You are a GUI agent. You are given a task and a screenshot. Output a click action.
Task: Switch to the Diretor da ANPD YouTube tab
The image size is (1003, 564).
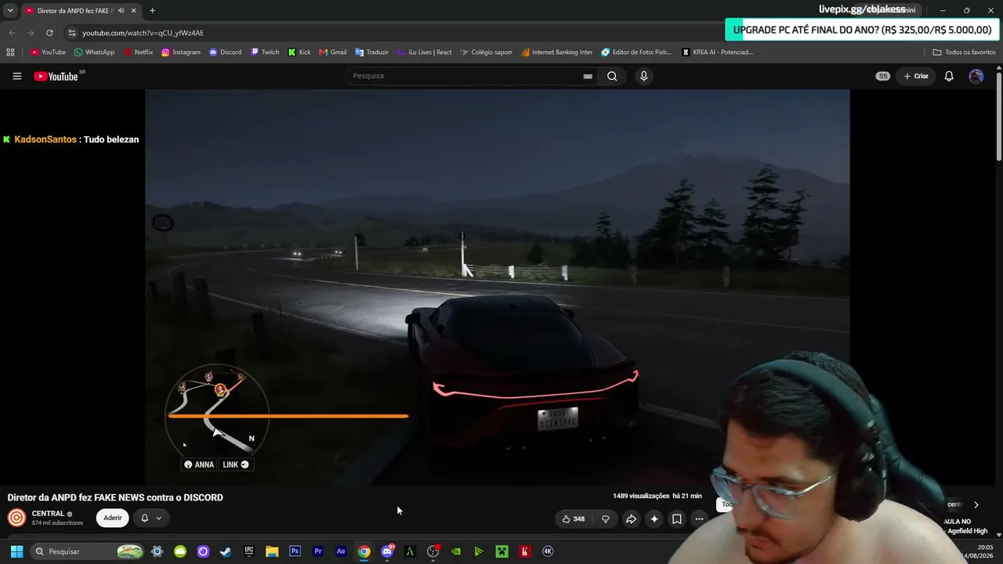[75, 11]
